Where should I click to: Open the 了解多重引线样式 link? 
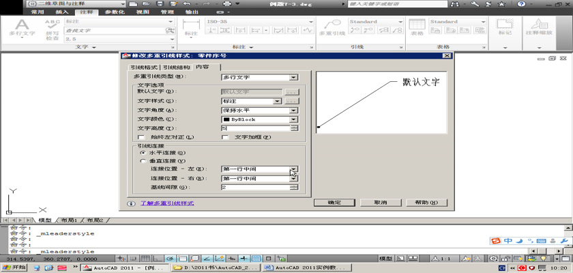coord(167,203)
